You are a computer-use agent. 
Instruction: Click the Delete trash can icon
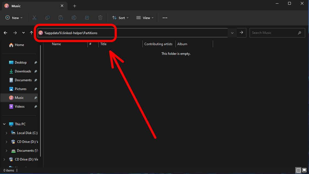(100, 18)
